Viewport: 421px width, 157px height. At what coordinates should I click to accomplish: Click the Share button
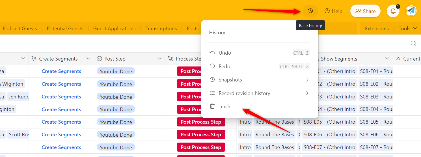tap(365, 11)
